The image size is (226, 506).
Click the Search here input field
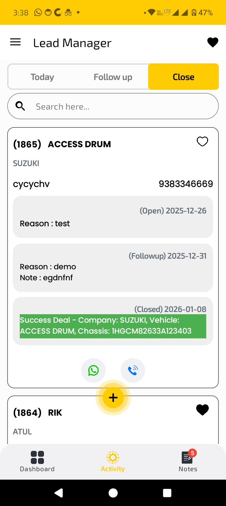122,106
